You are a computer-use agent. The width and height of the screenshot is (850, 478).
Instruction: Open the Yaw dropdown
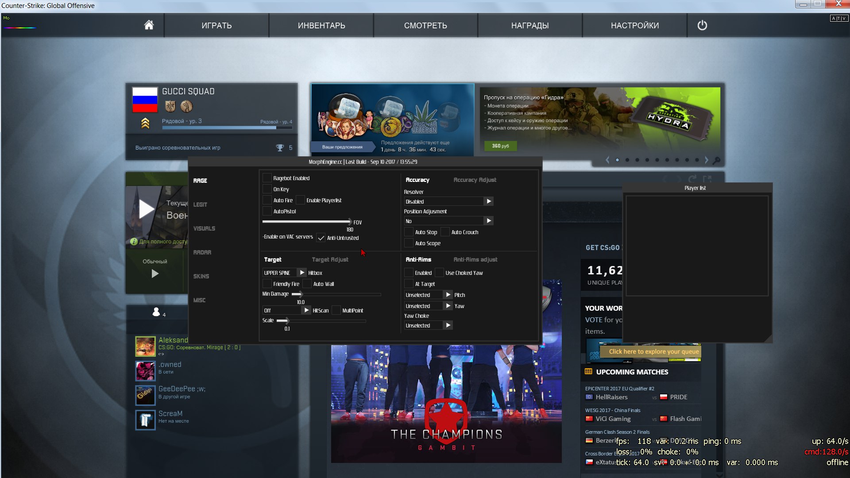pyautogui.click(x=428, y=306)
